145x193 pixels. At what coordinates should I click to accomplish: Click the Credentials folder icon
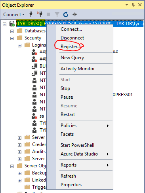coord(27,144)
